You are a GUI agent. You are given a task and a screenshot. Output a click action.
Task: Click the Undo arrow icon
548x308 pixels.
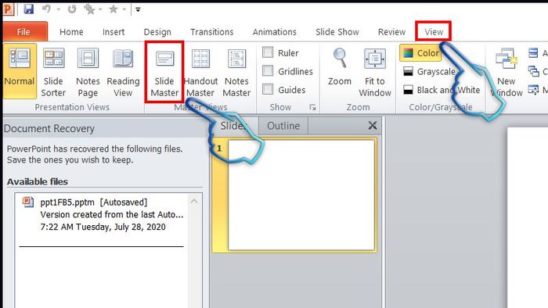pyautogui.click(x=46, y=9)
